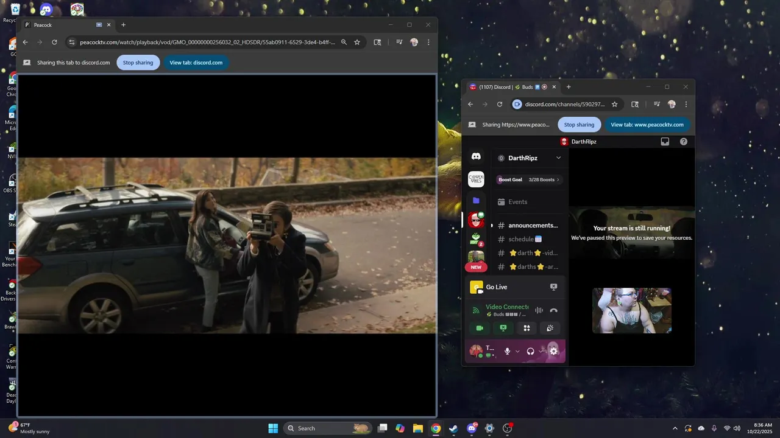
Task: Open the darths -ar... channel
Action: (x=529, y=266)
